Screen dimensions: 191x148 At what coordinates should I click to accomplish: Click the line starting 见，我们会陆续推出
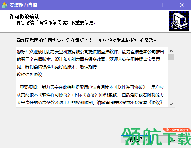[x=58, y=67]
